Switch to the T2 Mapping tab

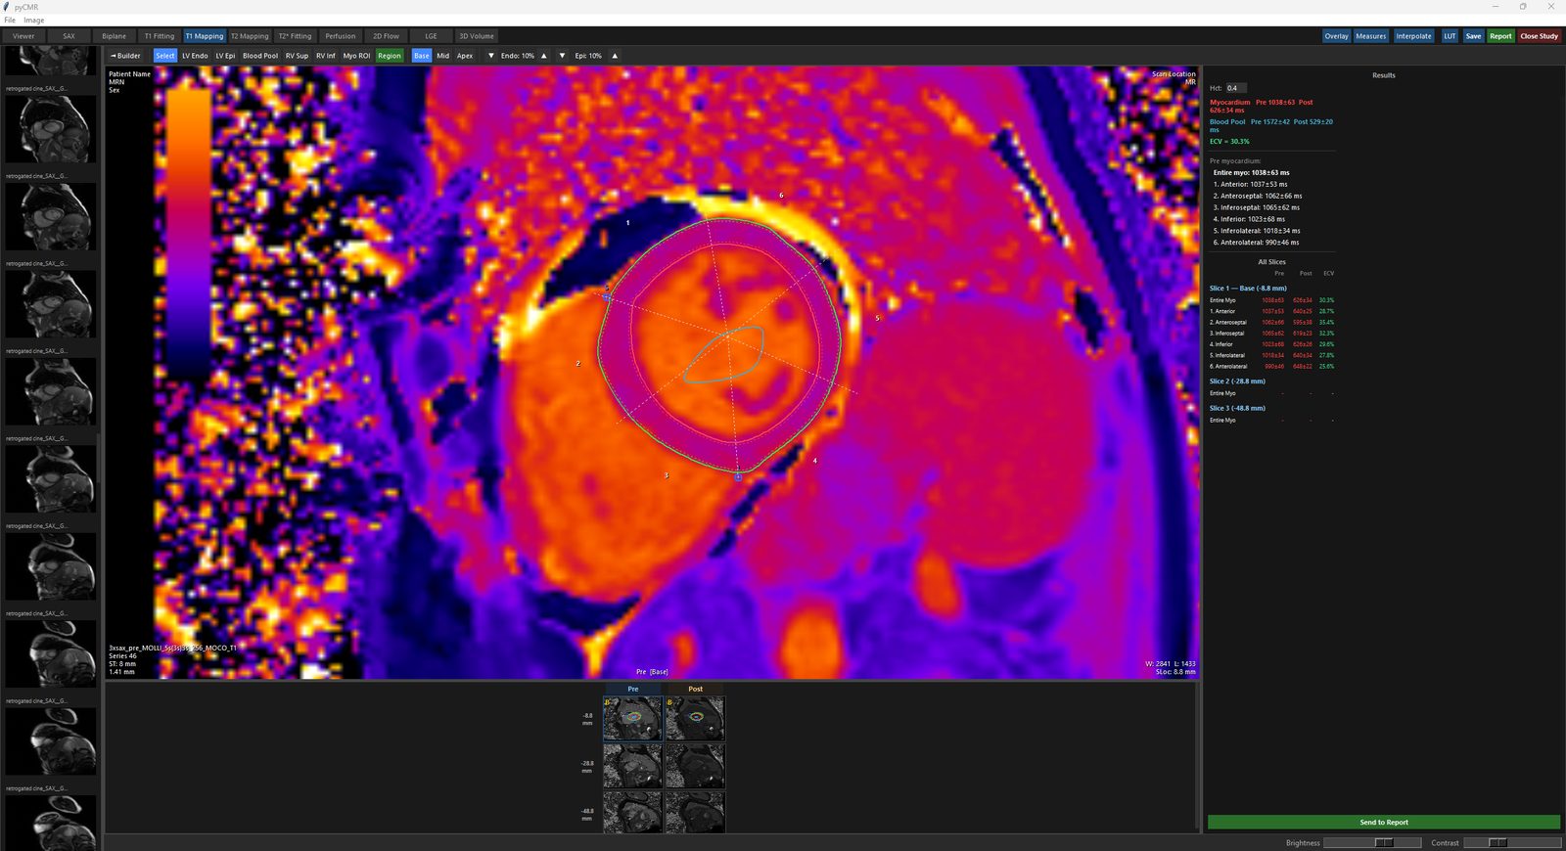point(250,36)
